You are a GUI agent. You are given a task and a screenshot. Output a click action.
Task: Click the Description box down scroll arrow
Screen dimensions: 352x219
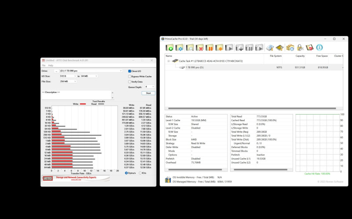point(113,98)
